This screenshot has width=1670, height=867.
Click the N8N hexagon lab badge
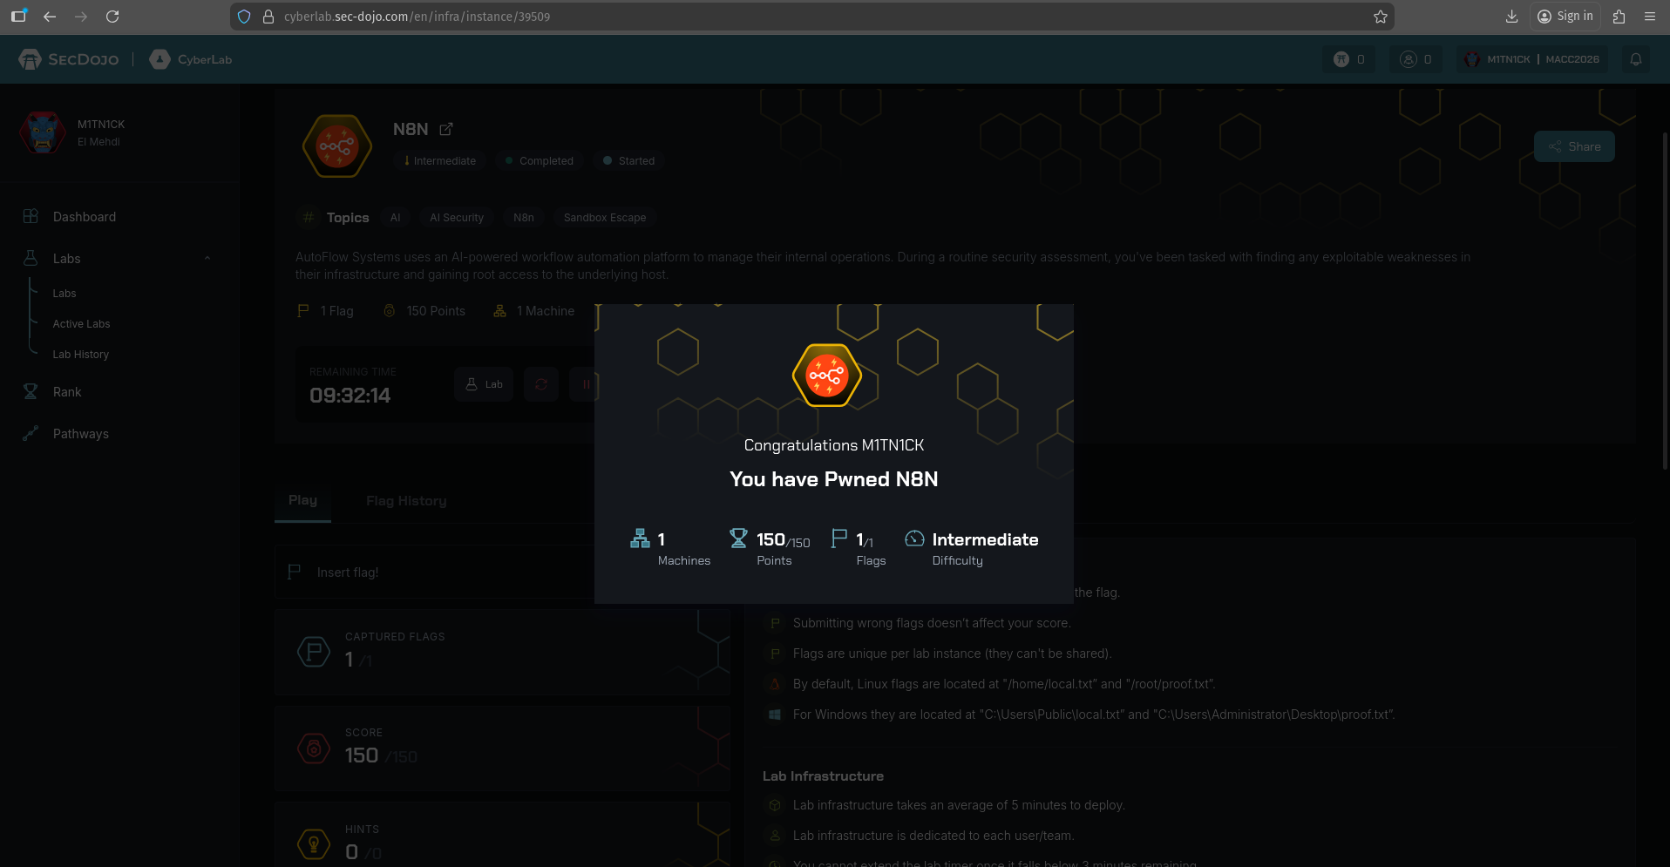coord(337,146)
